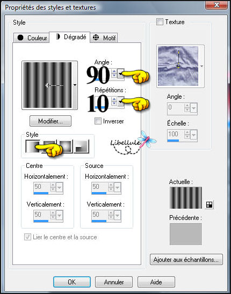Enable the Texture checkbox

click(x=160, y=22)
